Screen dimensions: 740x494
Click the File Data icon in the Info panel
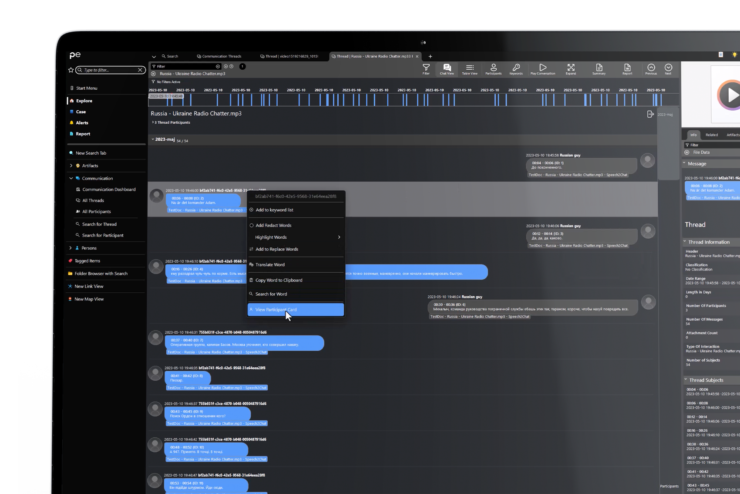[x=687, y=152]
